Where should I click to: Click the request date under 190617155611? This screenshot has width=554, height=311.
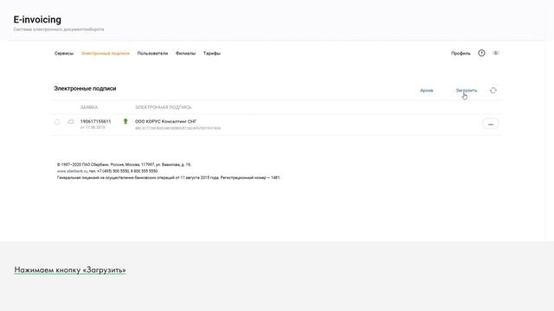tap(93, 127)
